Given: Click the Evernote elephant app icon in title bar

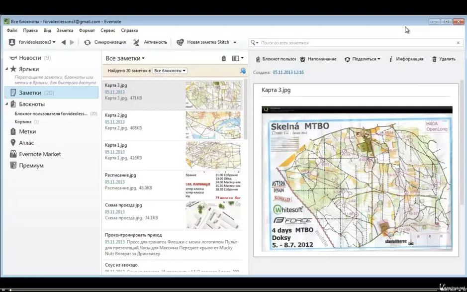Looking at the screenshot, I should (6, 21).
